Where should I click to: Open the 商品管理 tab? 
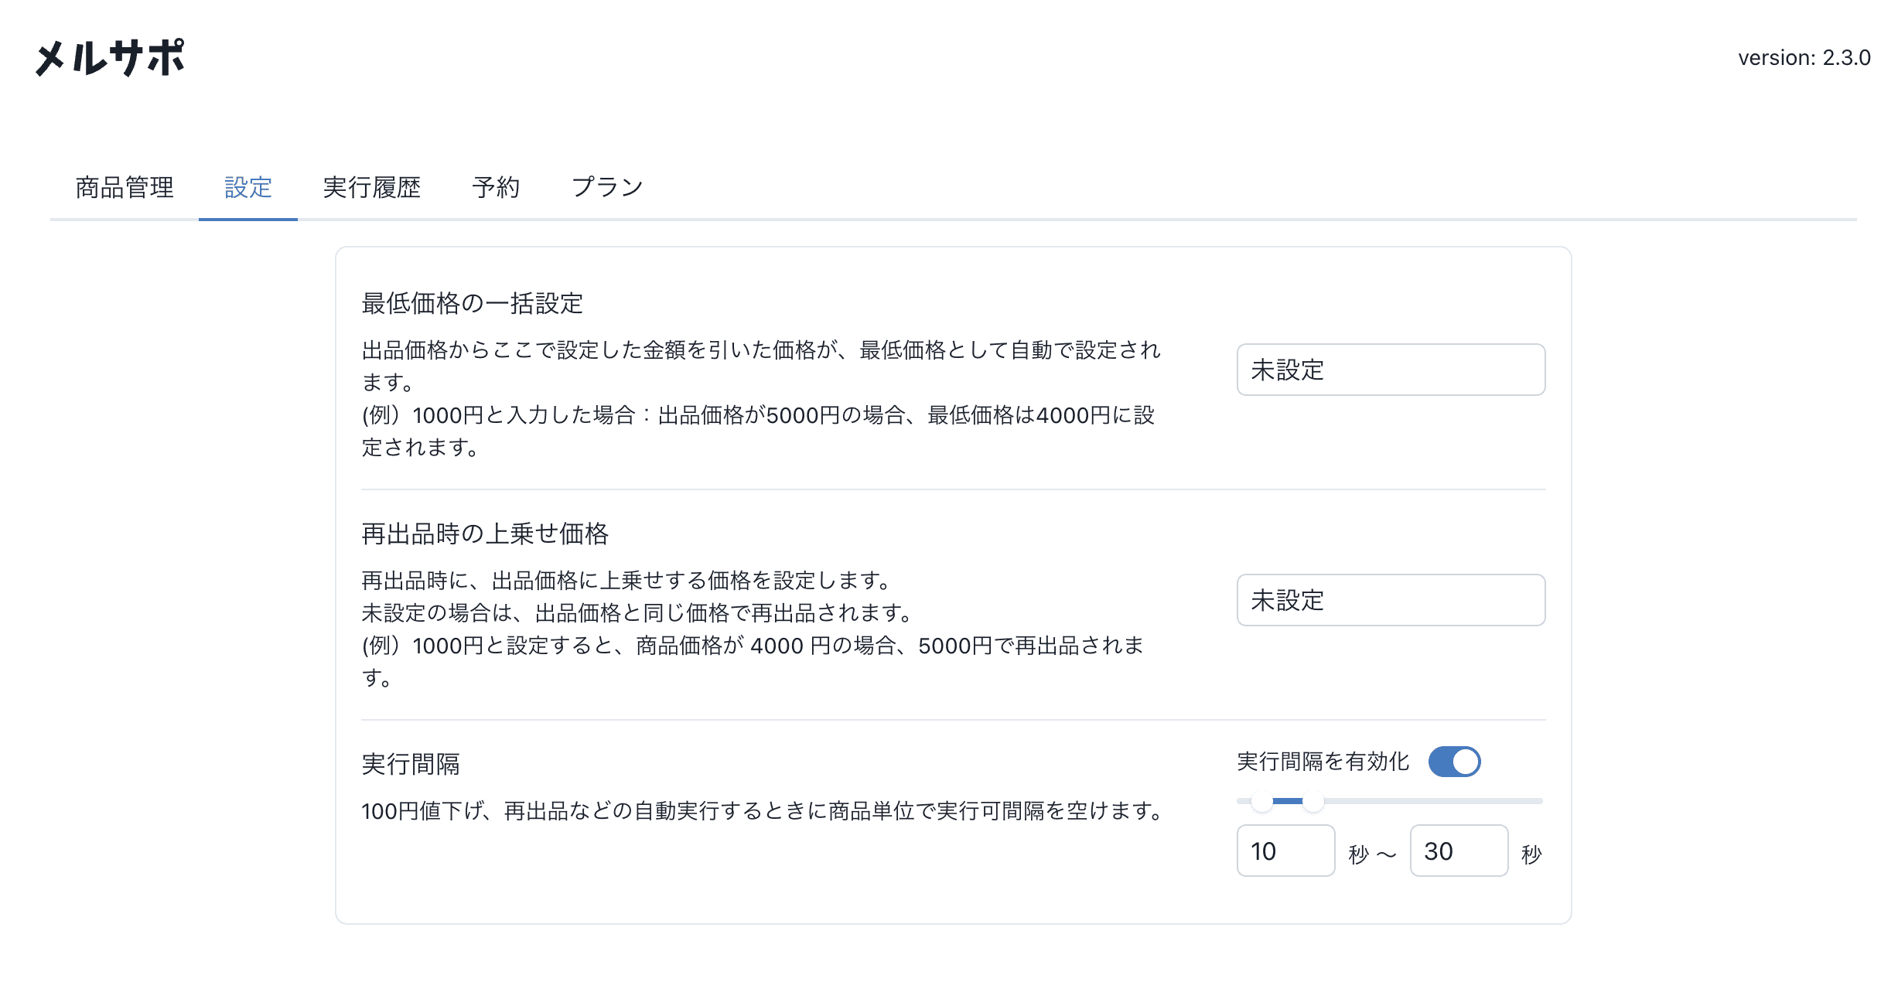pyautogui.click(x=125, y=187)
